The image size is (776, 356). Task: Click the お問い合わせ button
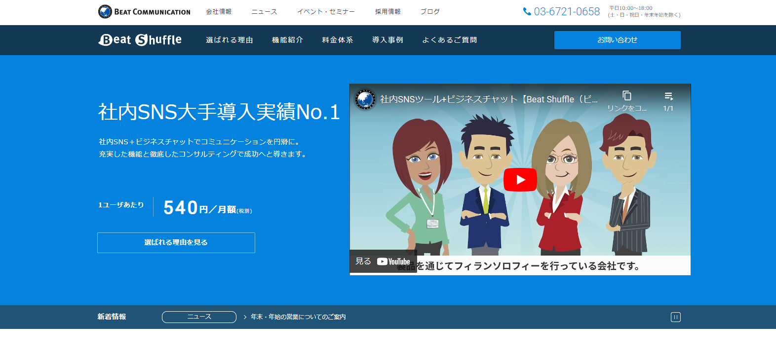(x=618, y=40)
